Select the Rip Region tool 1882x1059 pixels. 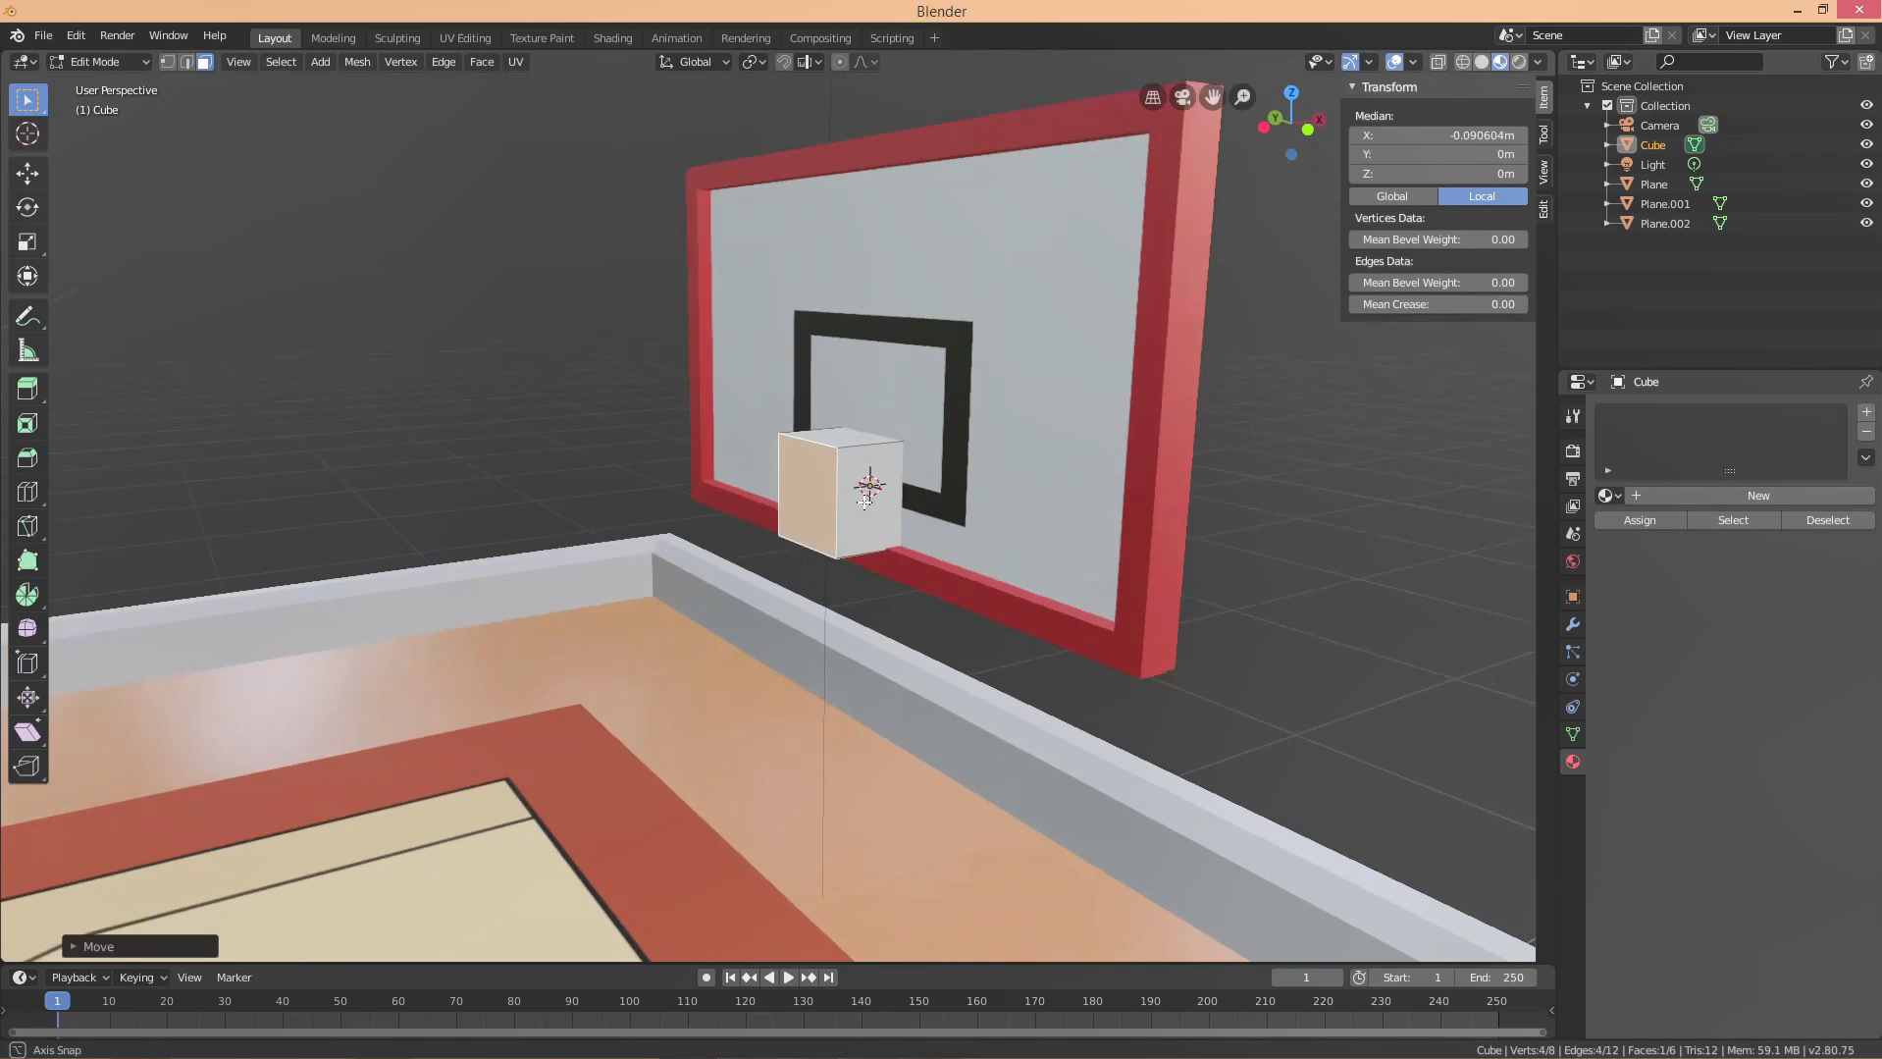pyautogui.click(x=27, y=767)
